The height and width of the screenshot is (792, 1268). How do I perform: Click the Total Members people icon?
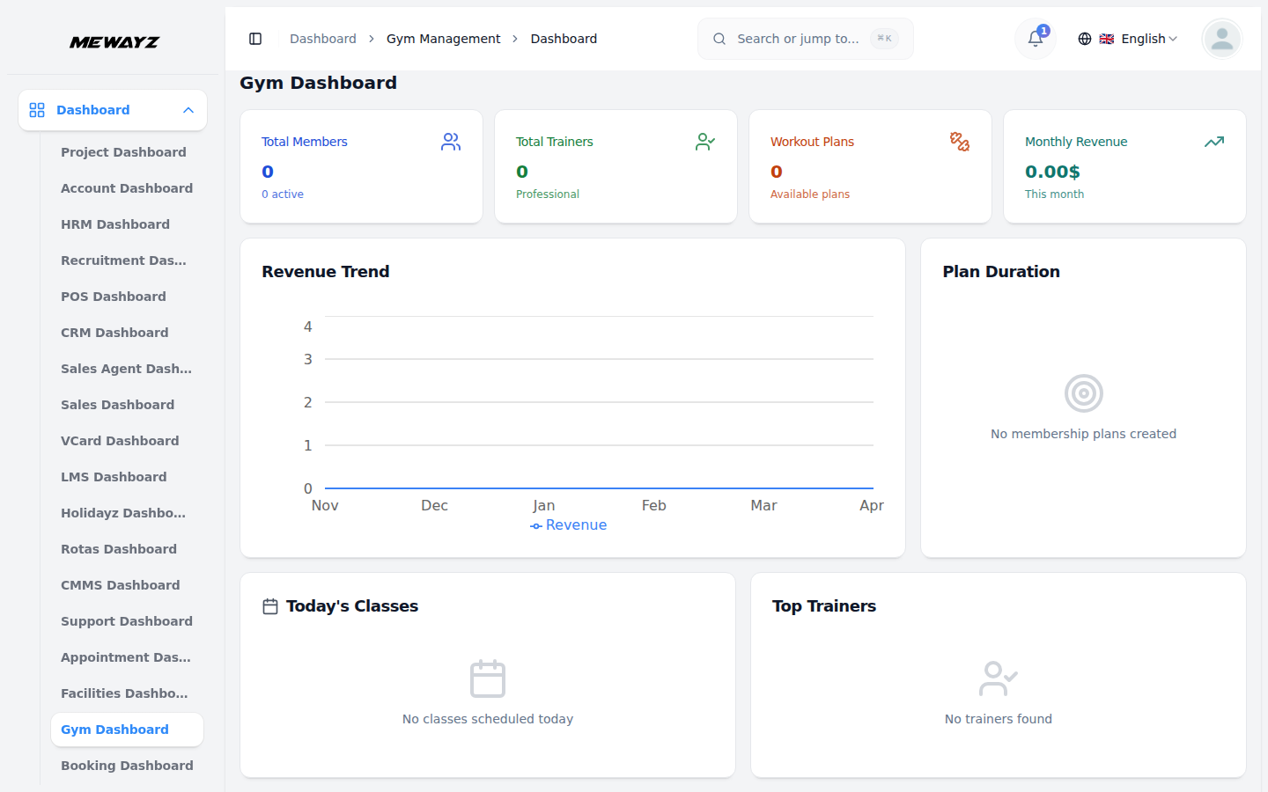pos(451,142)
